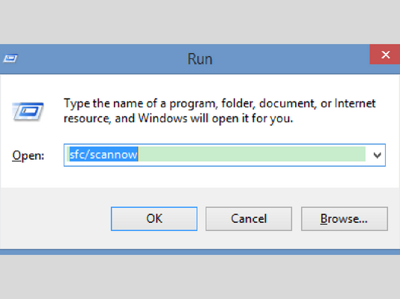Viewport: 400px width, 299px height.
Task: Click the large Run icon beside the description
Action: coord(28,111)
